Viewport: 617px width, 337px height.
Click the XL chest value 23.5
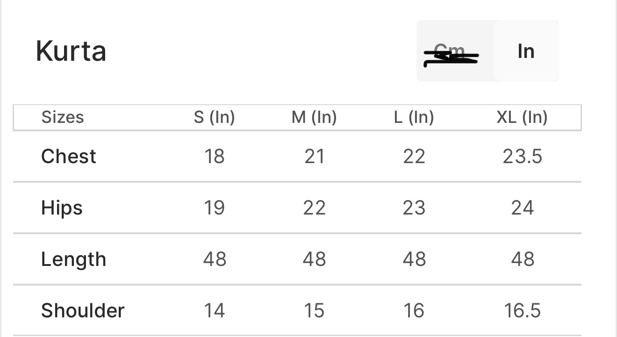pyautogui.click(x=522, y=156)
